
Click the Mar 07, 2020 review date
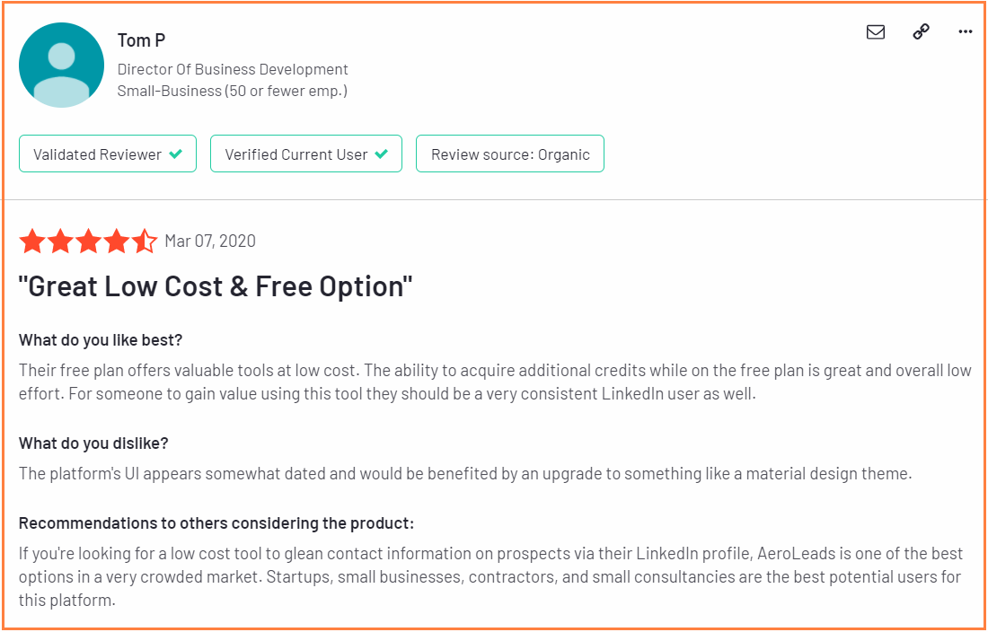210,241
